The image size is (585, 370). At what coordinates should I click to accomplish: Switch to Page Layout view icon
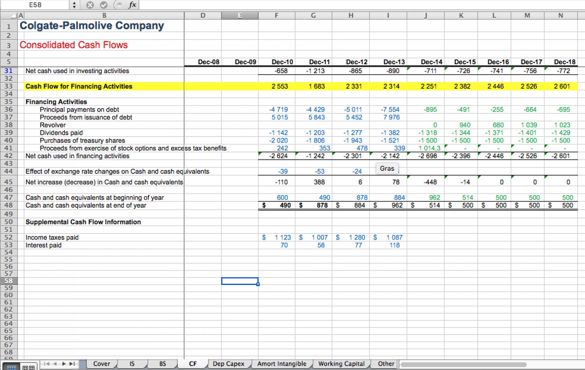point(28,367)
